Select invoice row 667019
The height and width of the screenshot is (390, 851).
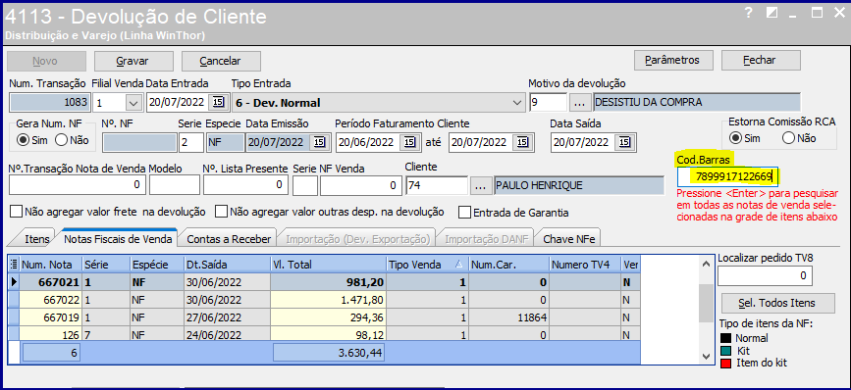[324, 317]
